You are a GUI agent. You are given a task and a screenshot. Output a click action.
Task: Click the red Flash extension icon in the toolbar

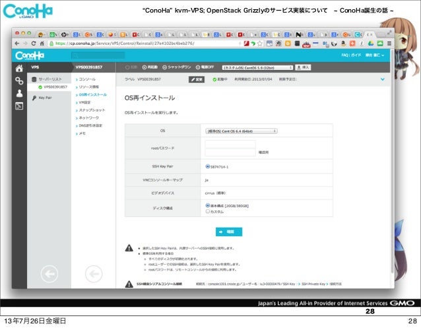pos(246,44)
